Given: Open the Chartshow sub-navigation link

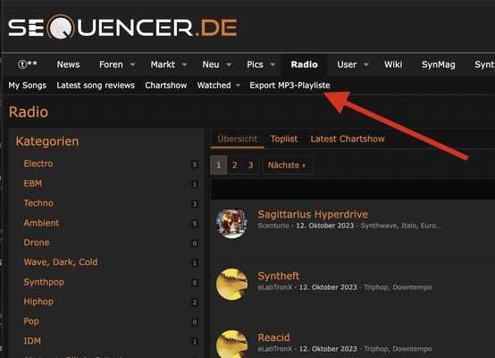Looking at the screenshot, I should [165, 85].
